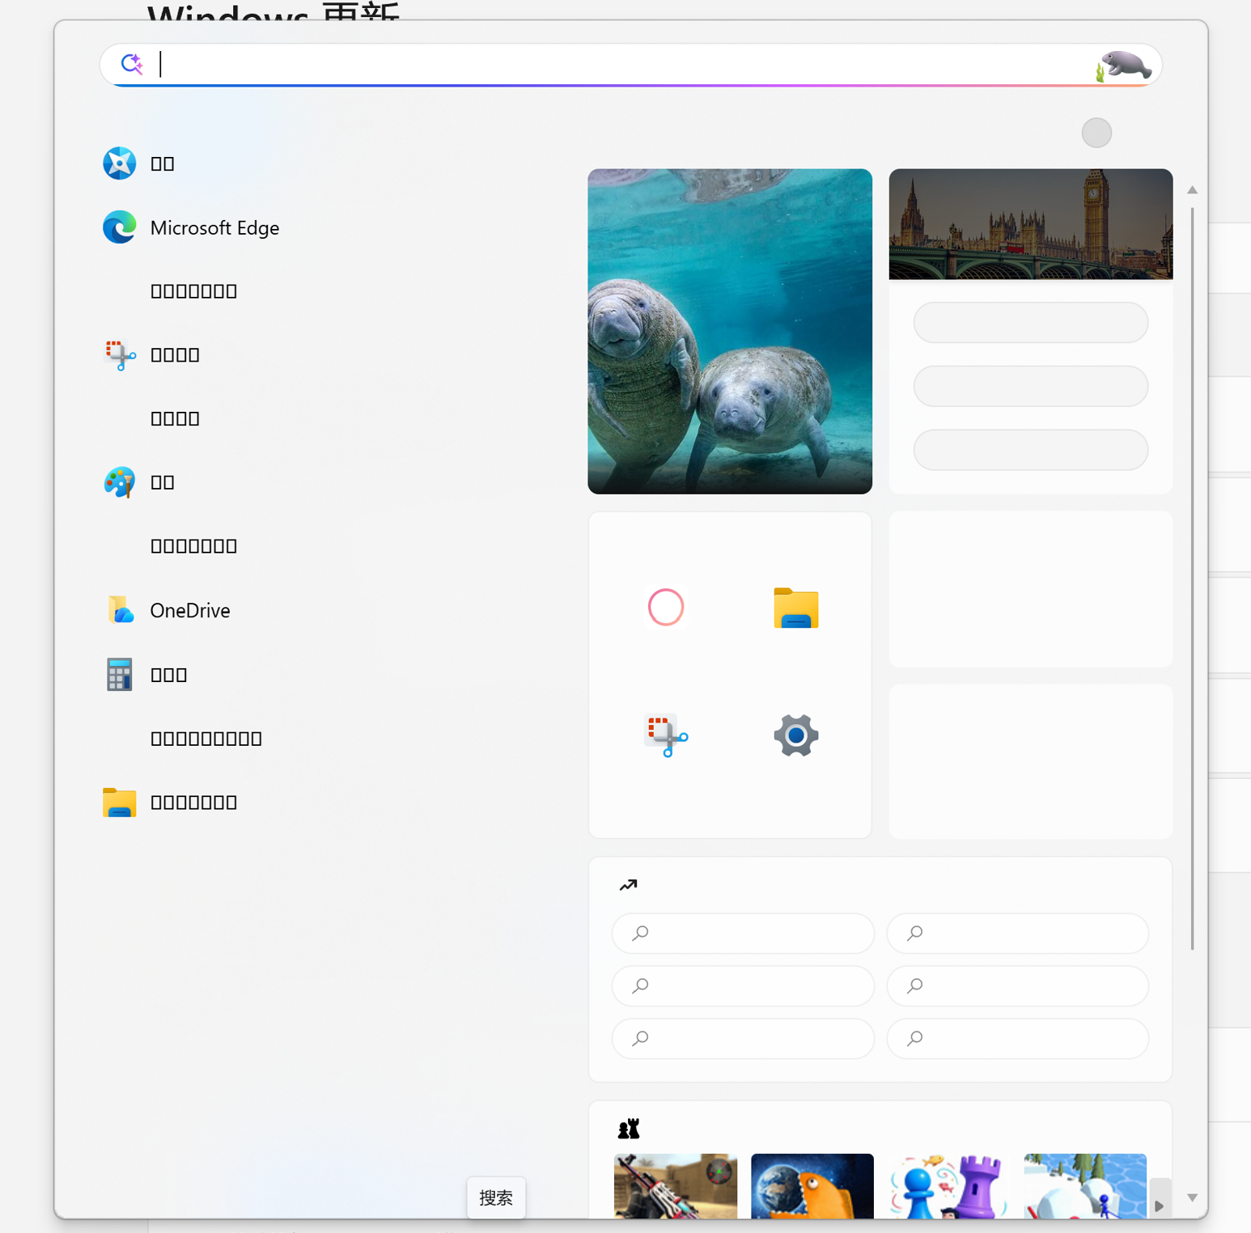
Task: Open the chess pieces game thumbnail
Action: 948,1185
